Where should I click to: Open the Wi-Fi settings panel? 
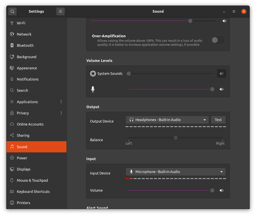click(37, 23)
